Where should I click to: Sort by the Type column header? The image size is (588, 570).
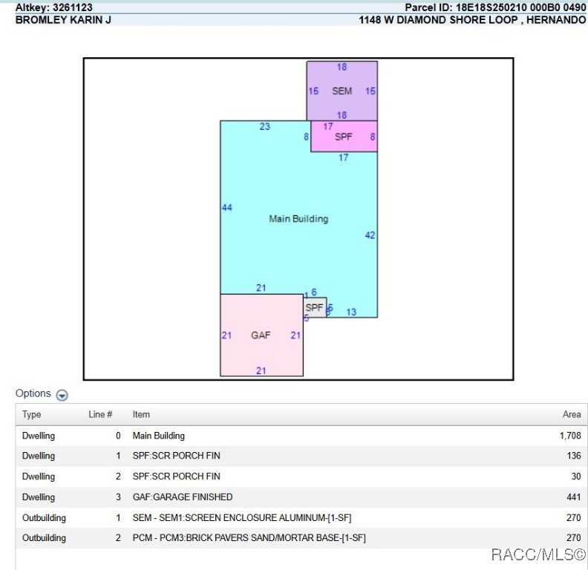[x=31, y=414]
